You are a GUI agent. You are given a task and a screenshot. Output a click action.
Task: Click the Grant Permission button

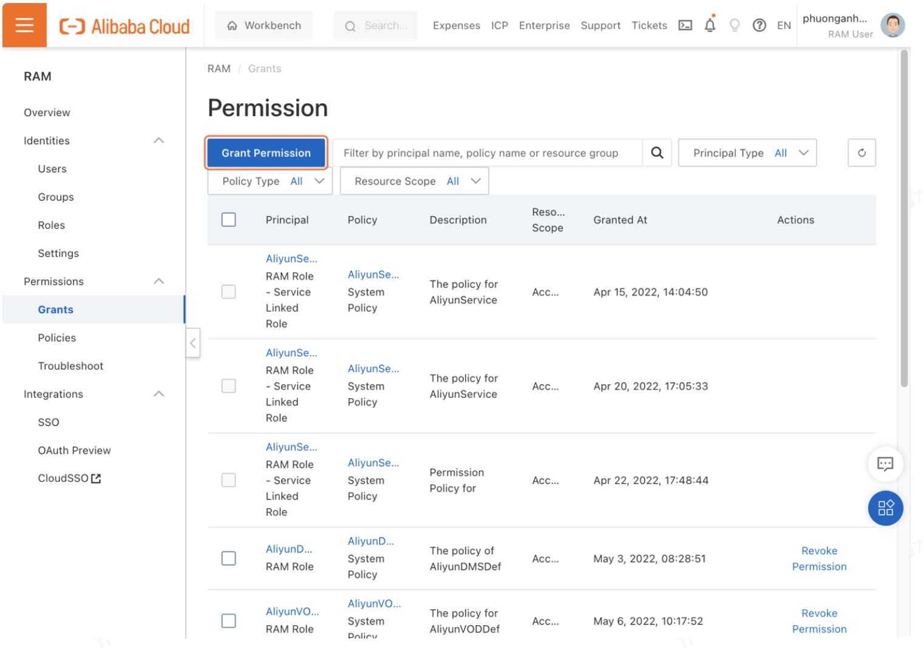(x=266, y=153)
